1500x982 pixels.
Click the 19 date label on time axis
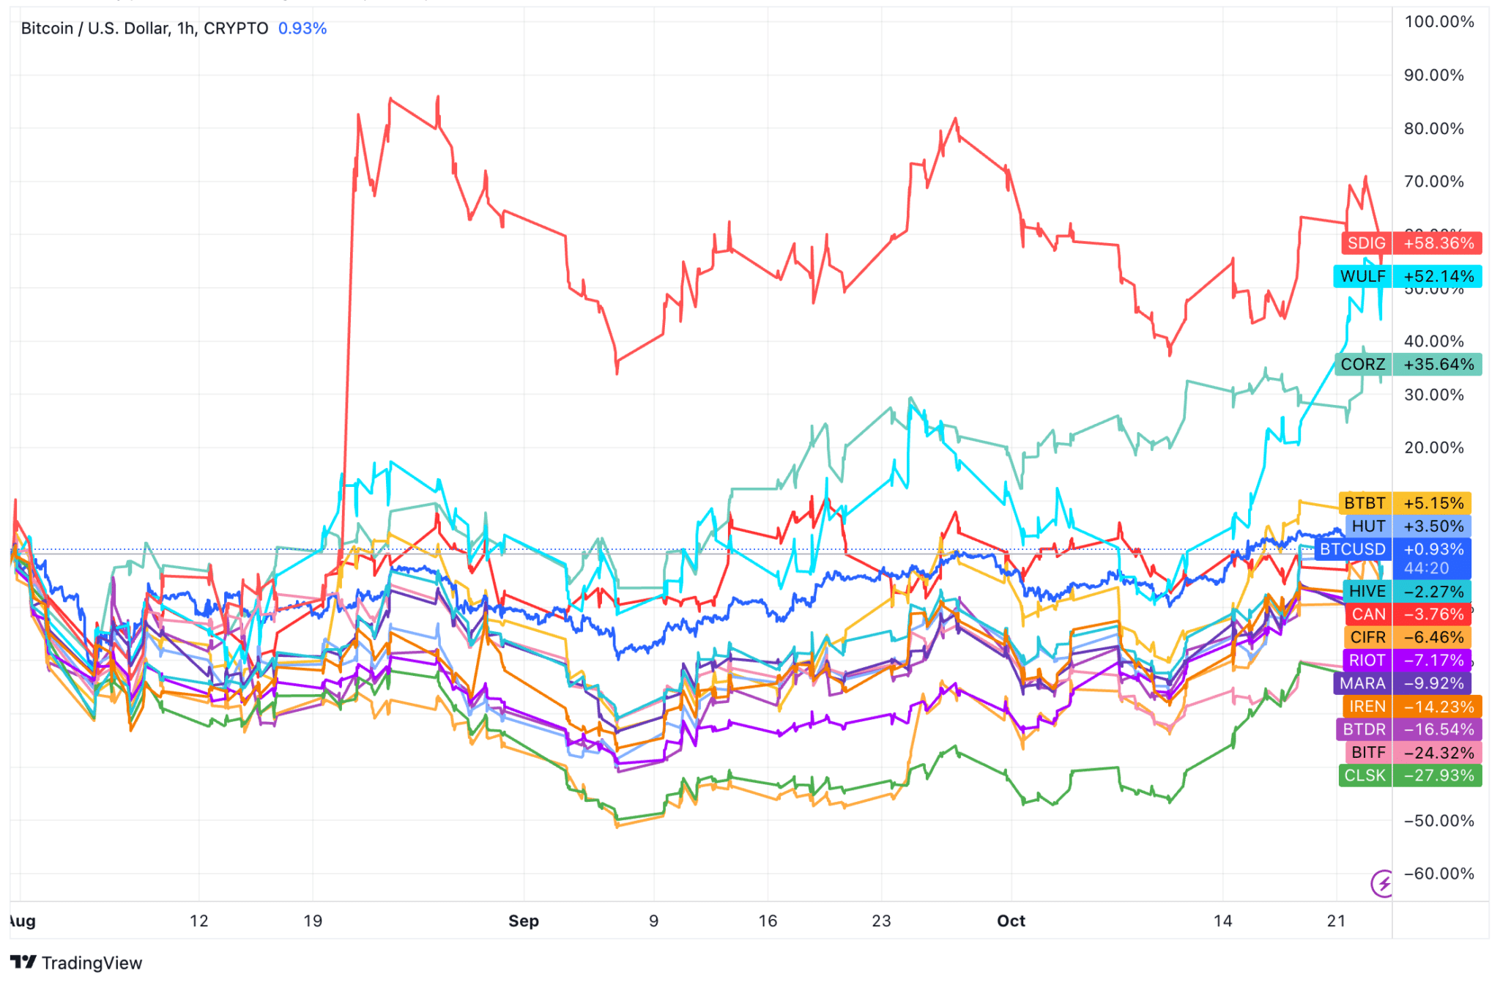pyautogui.click(x=313, y=920)
